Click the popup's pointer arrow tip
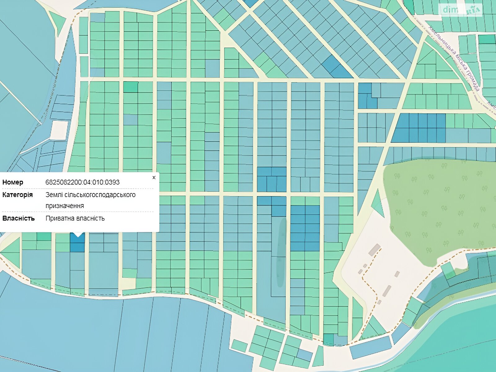Viewport: 496px width, 372px height. 77,236
